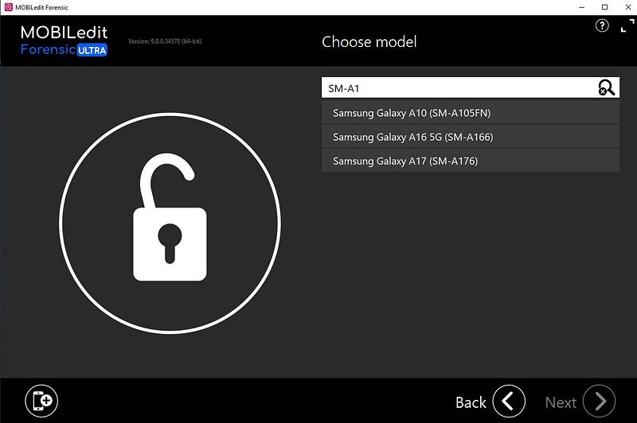This screenshot has width=637, height=423.
Task: Click the Next right arrow circle
Action: (600, 401)
